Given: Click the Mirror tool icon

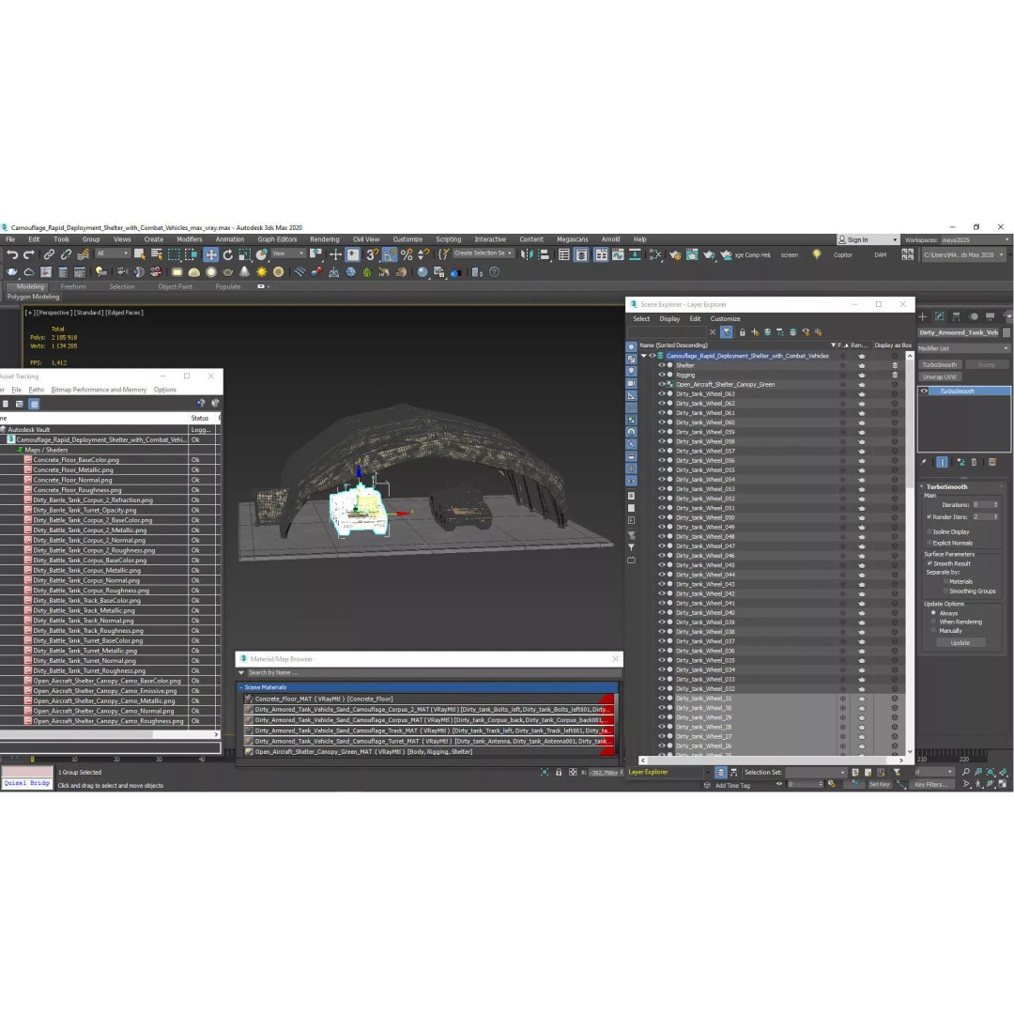Looking at the screenshot, I should click(x=527, y=254).
